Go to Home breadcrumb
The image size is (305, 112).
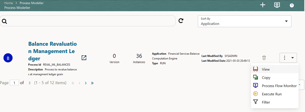8,3
